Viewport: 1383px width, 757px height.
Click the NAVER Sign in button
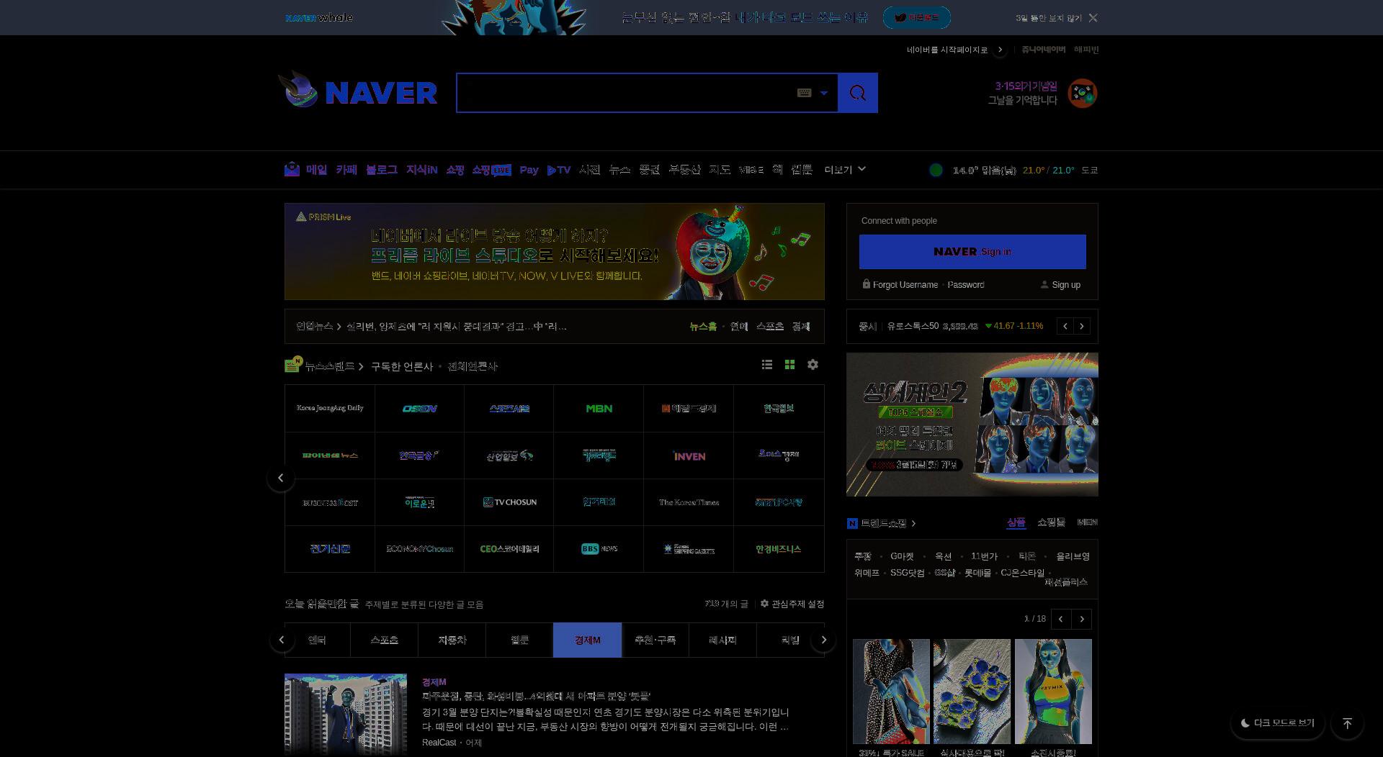[972, 252]
